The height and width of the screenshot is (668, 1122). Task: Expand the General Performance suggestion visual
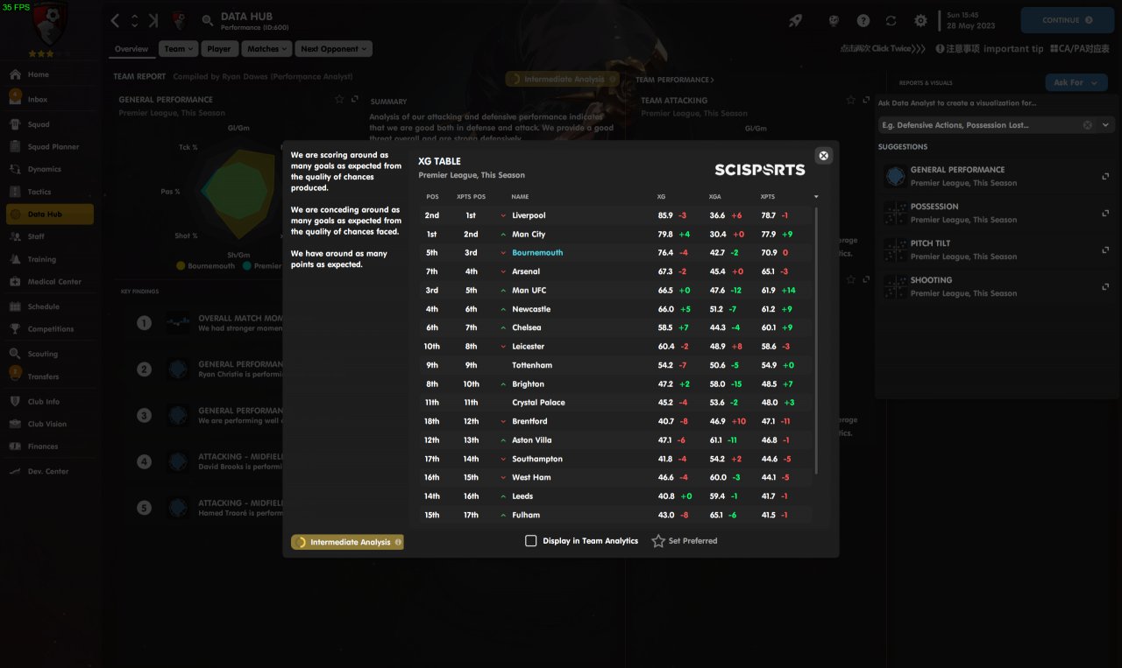click(1105, 176)
